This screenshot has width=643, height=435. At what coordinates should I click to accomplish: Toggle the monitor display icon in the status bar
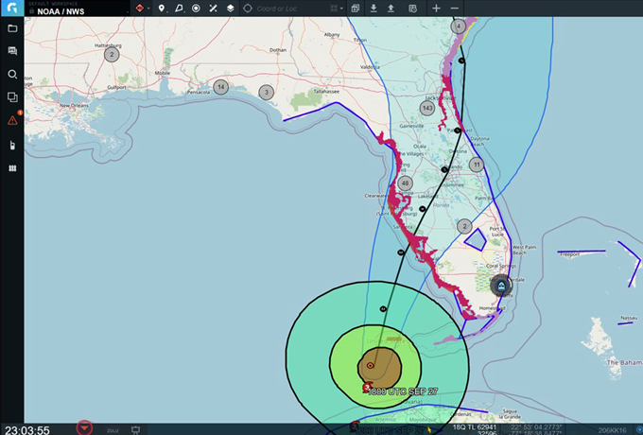(135, 429)
